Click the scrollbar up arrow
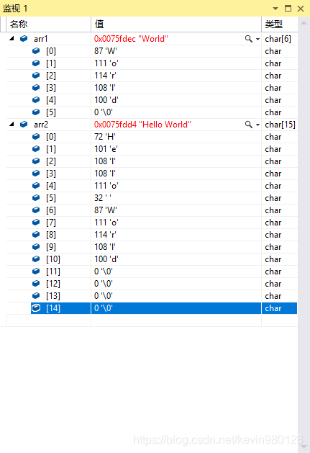This screenshot has height=453, width=310. pos(304,23)
